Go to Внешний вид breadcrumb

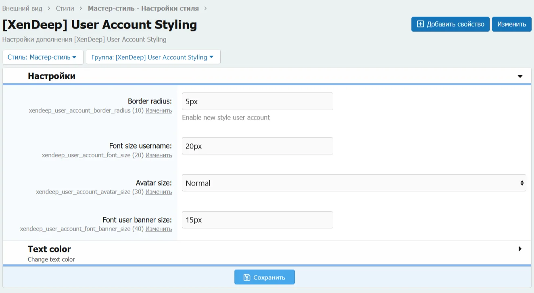pos(23,8)
